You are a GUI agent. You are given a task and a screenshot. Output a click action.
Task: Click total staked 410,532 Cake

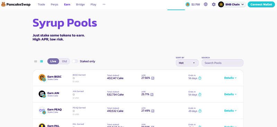tap(115, 111)
